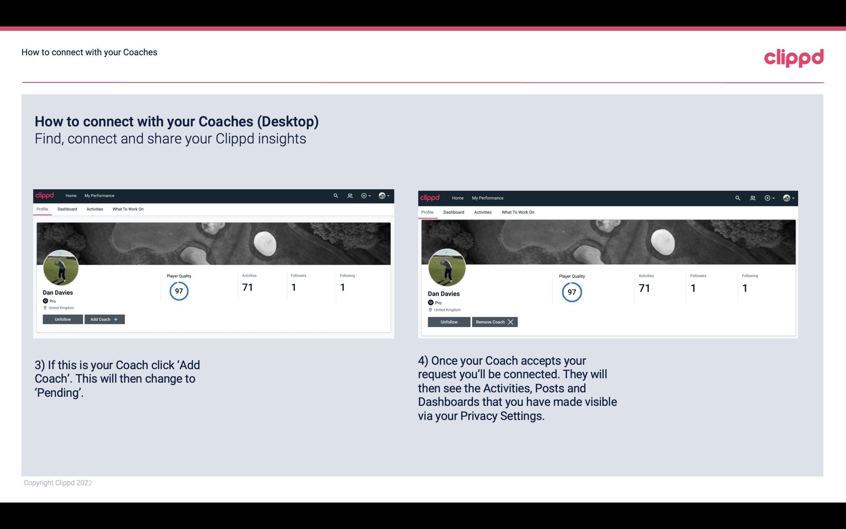
Task: Click the Add Coach button
Action: pyautogui.click(x=103, y=319)
